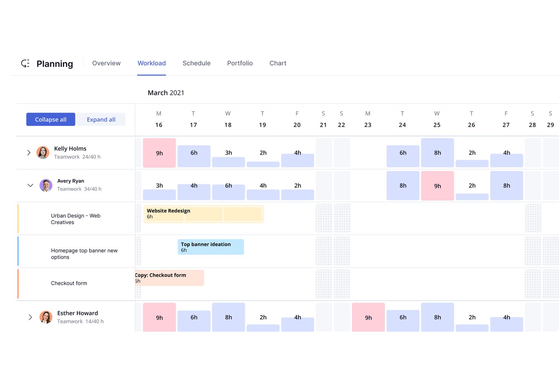559x372 pixels.
Task: Open the Website Redesign task bar
Action: pos(204,214)
